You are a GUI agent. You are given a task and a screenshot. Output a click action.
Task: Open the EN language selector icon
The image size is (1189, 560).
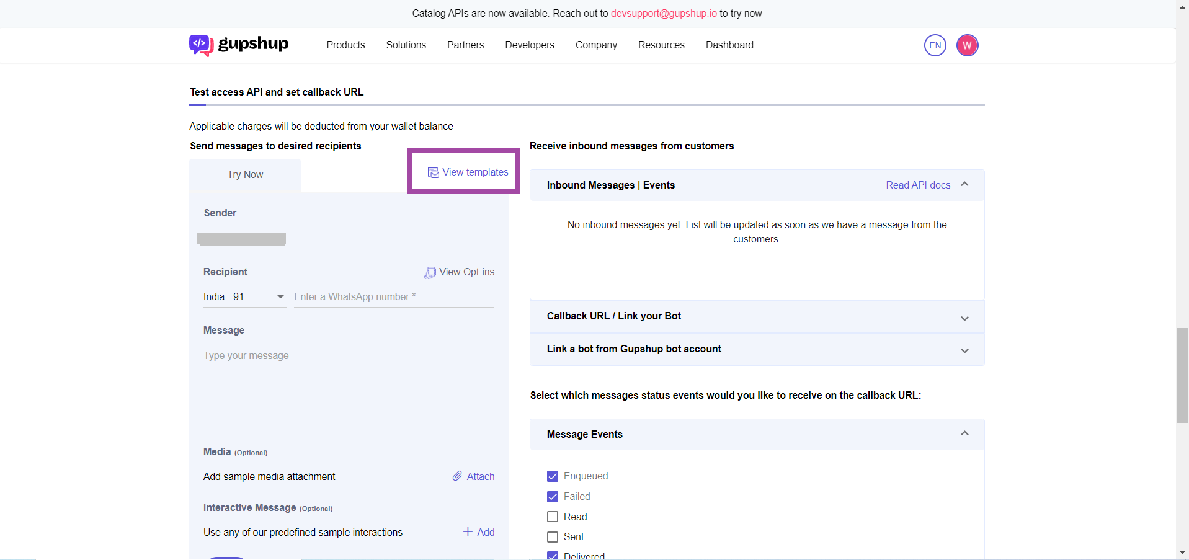(935, 45)
